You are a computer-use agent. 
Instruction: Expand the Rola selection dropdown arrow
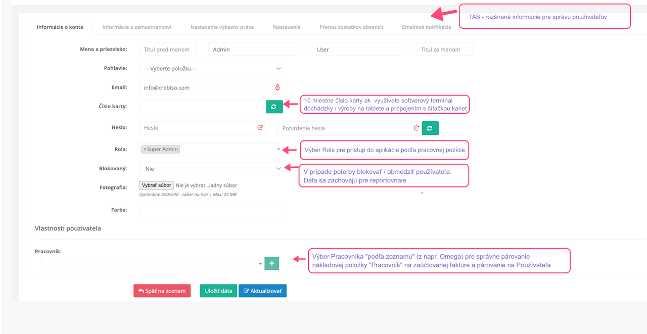(x=278, y=150)
